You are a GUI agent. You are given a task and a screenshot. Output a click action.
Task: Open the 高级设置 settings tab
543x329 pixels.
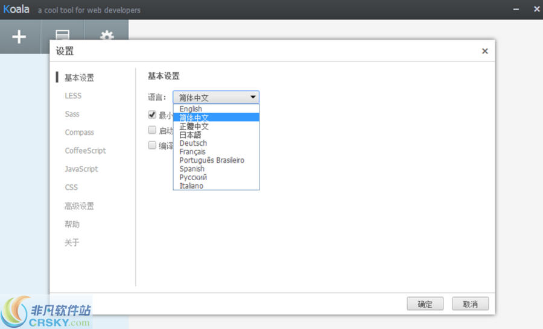[79, 206]
